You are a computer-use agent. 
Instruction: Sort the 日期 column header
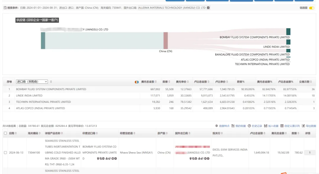point(13,133)
